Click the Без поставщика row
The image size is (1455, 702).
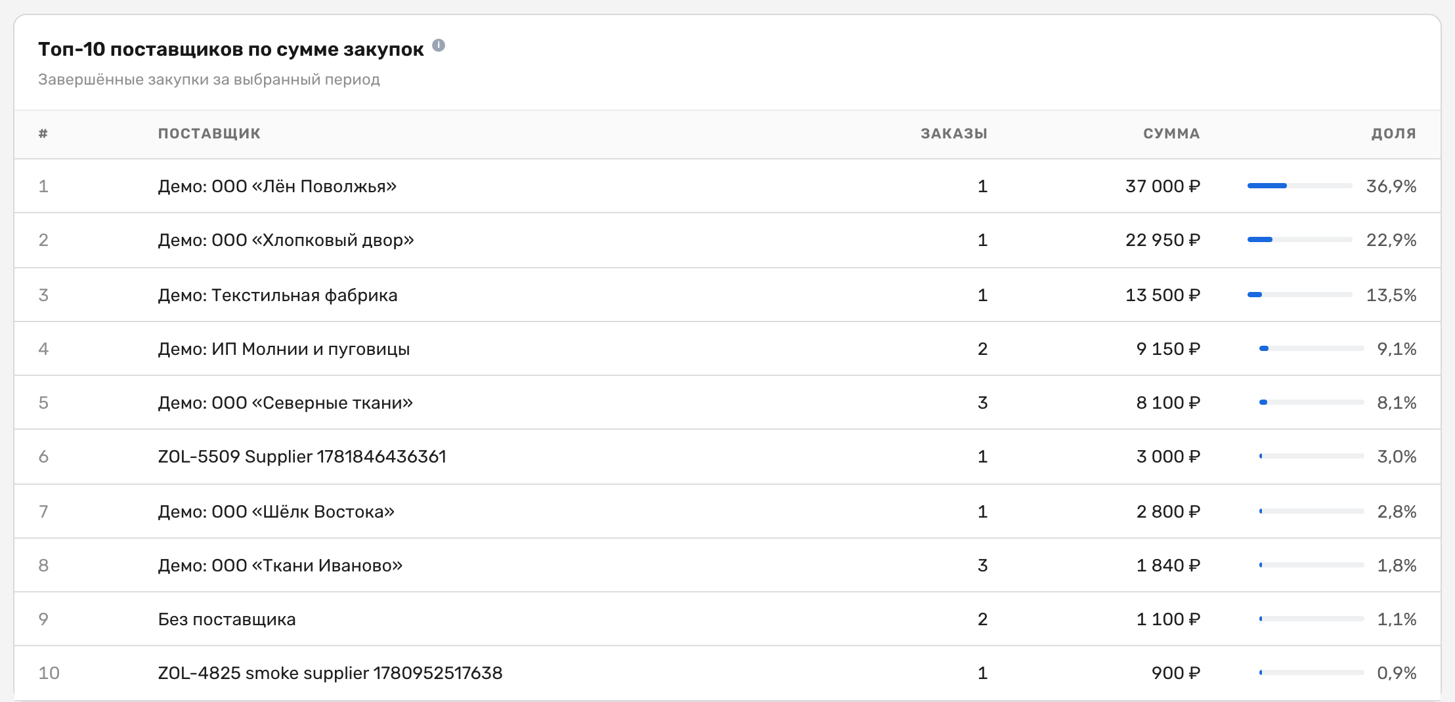click(x=727, y=619)
